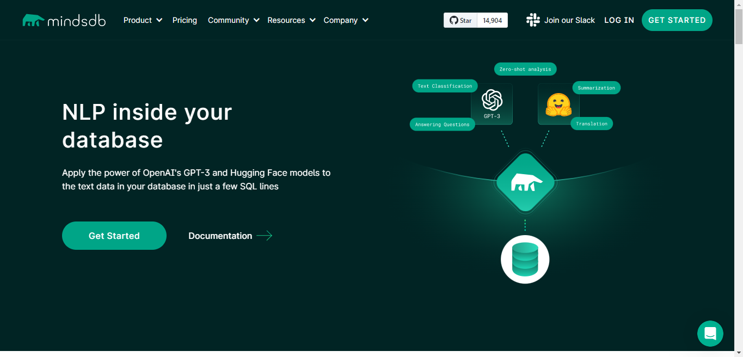Go to the Pricing page
743x357 pixels.
pyautogui.click(x=185, y=20)
